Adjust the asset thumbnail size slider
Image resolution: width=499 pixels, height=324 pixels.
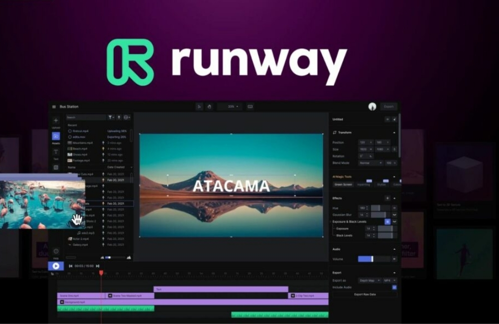(x=115, y=258)
